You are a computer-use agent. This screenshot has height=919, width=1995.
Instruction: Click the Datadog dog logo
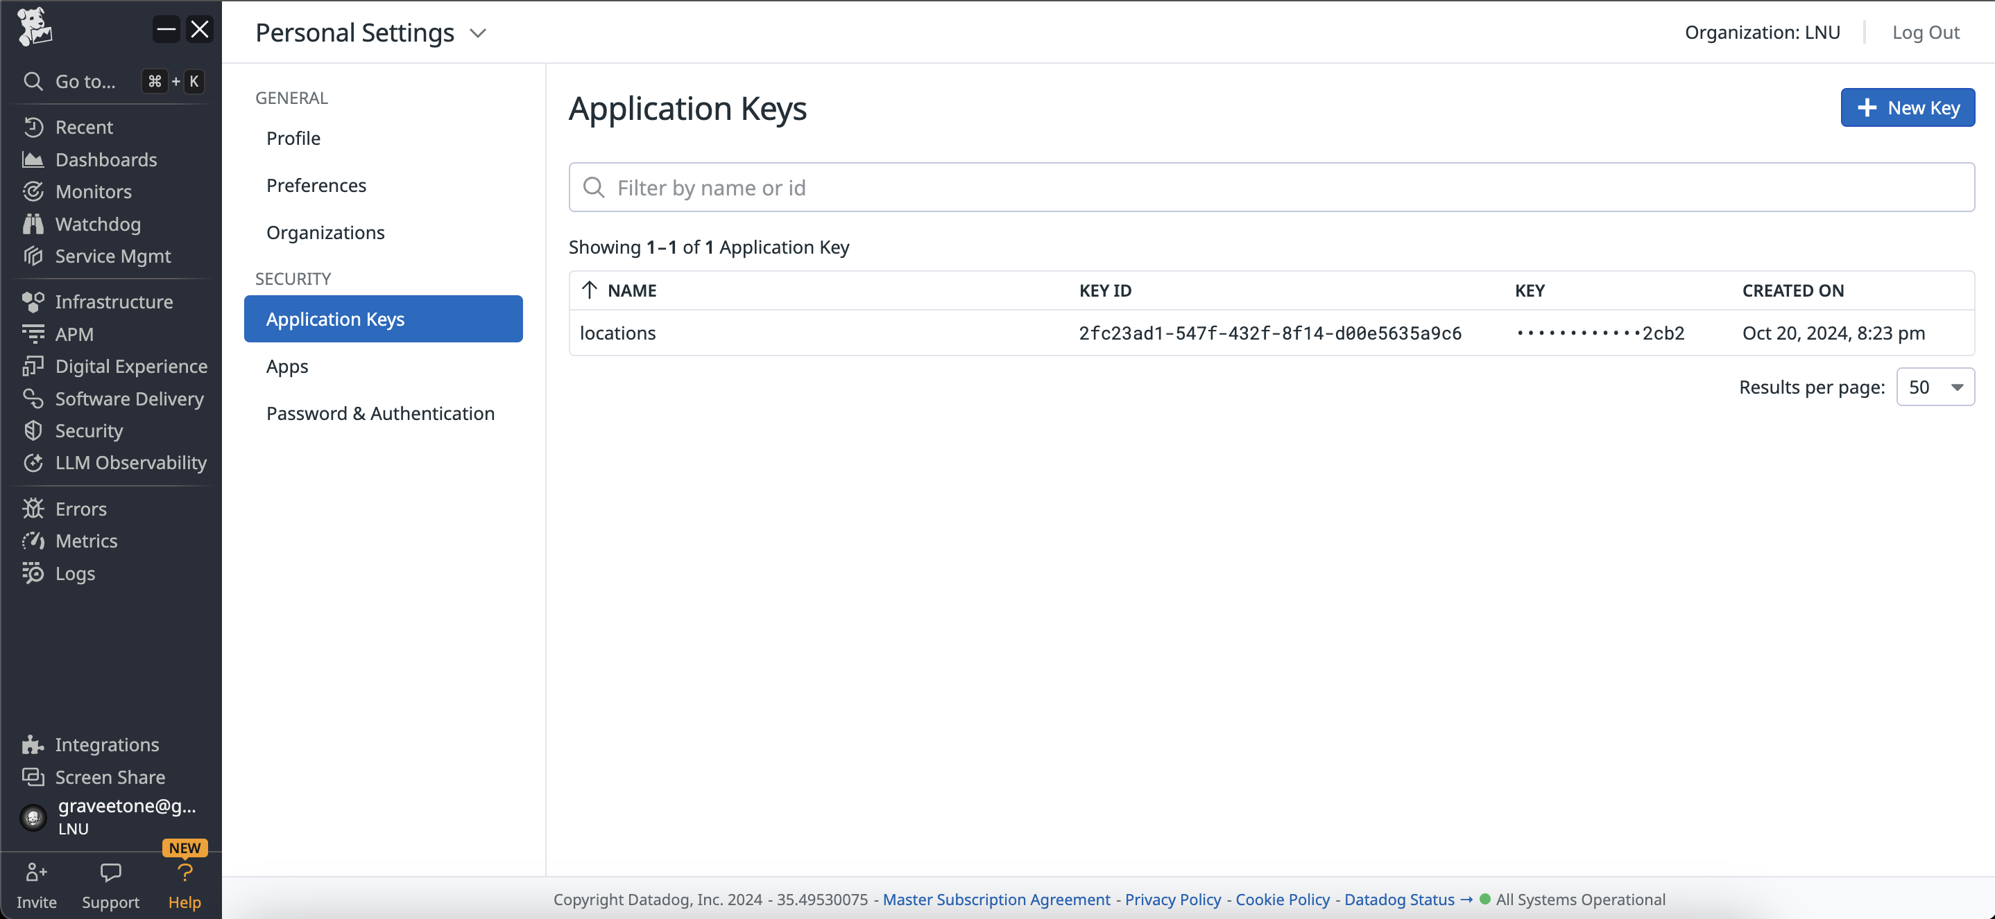click(x=34, y=28)
